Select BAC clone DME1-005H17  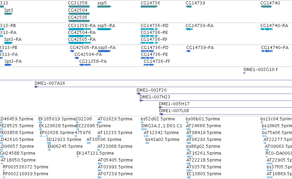click(x=174, y=104)
